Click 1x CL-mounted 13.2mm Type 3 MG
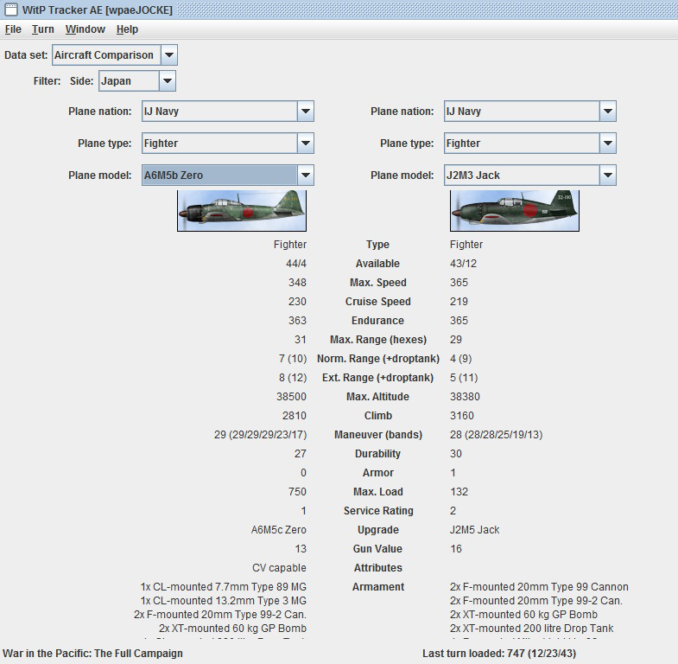Viewport: 678px width, 664px height. 223,601
